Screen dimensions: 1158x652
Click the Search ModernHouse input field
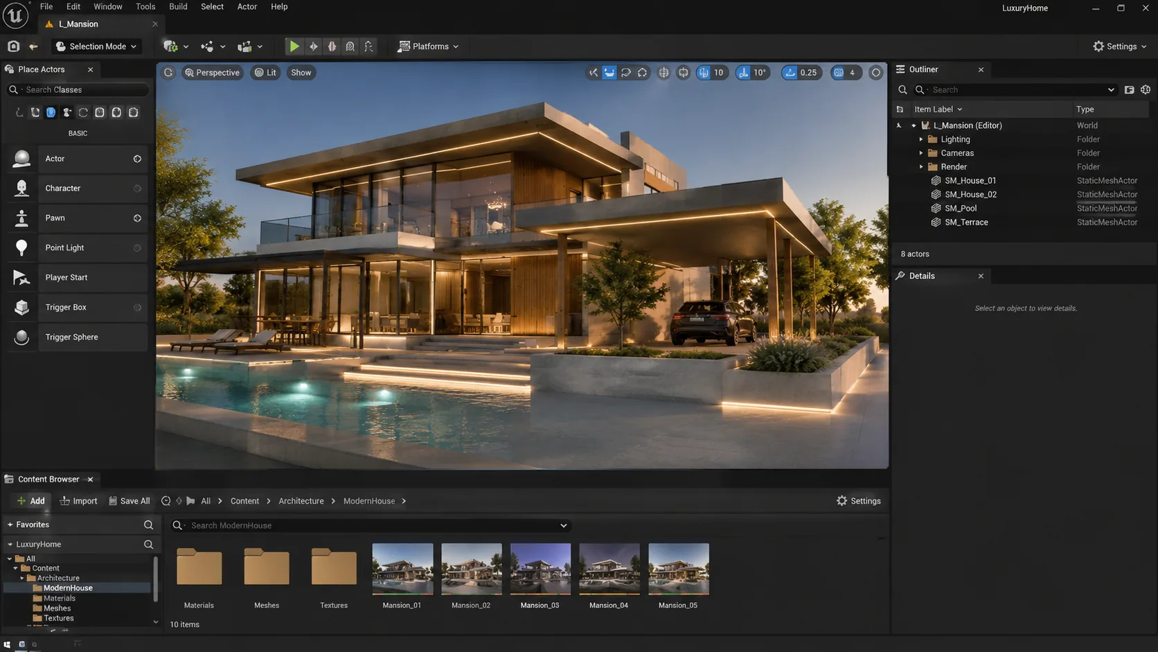point(371,525)
